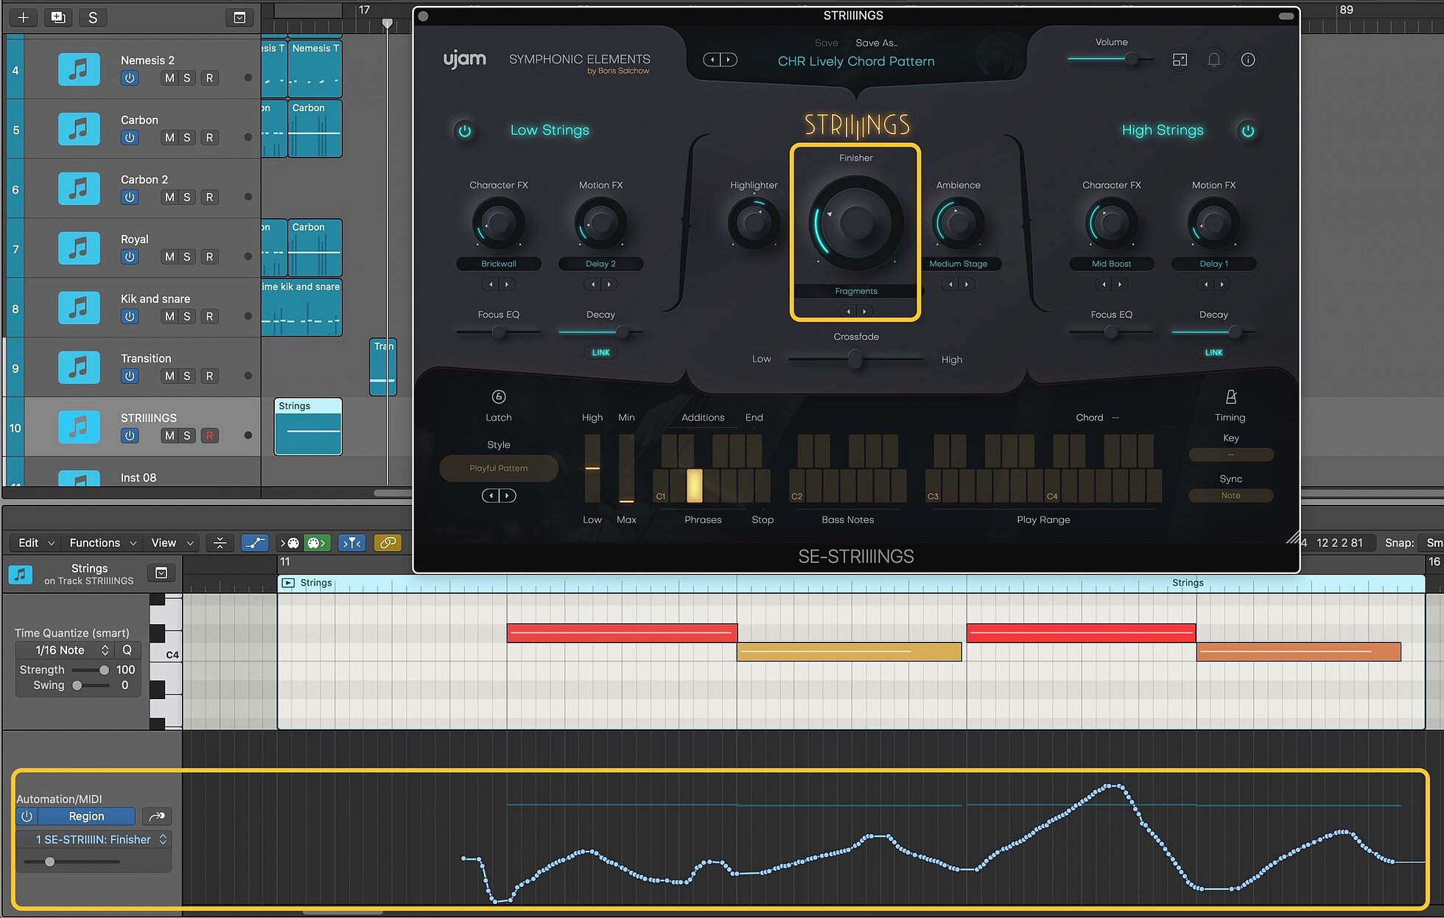Click the add track plus button
The image size is (1444, 918).
24,18
